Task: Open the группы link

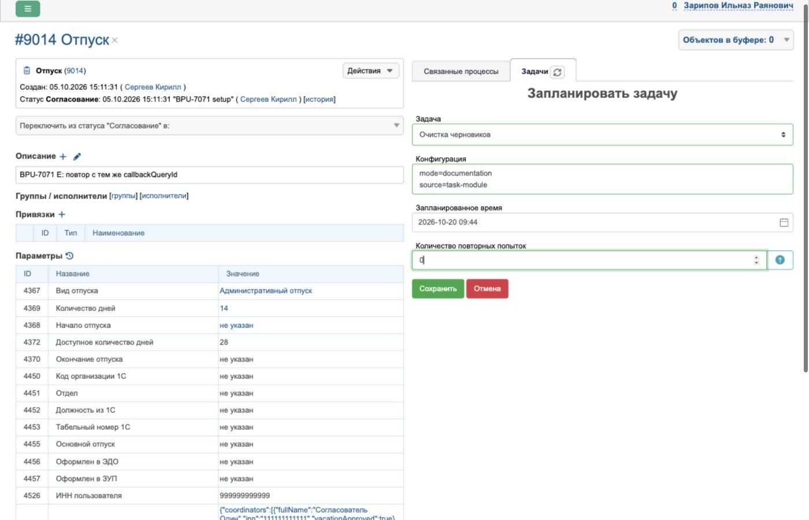Action: pos(124,196)
